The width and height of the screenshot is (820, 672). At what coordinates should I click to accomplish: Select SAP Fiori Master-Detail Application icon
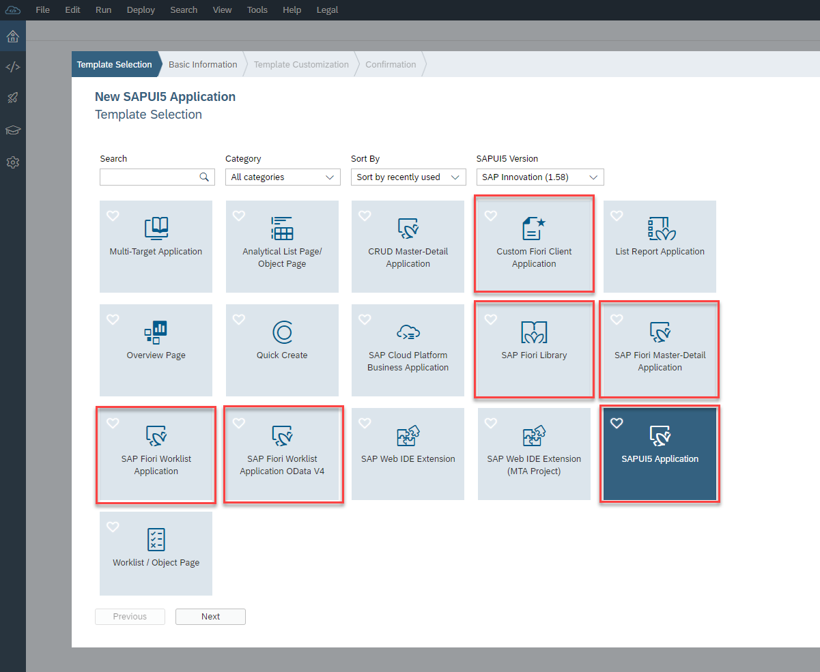(x=660, y=332)
